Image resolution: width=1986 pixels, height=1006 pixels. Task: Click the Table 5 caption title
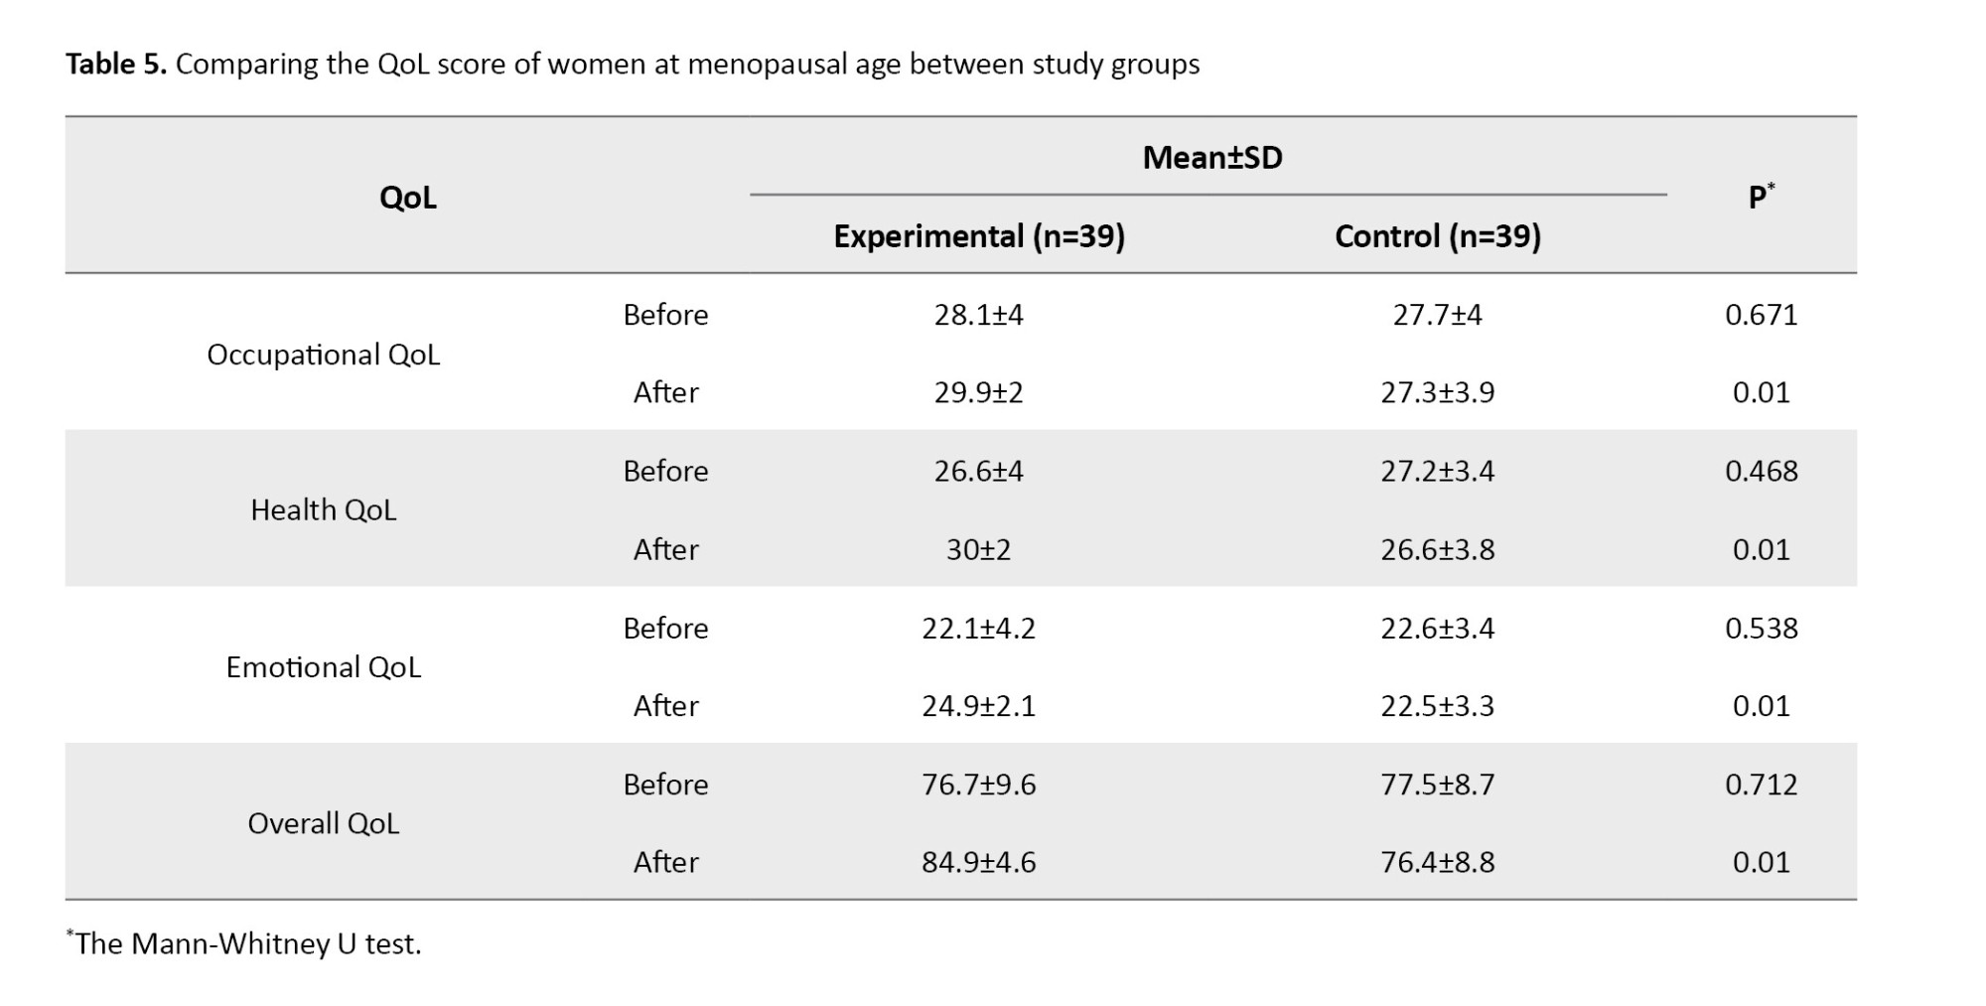[633, 65]
